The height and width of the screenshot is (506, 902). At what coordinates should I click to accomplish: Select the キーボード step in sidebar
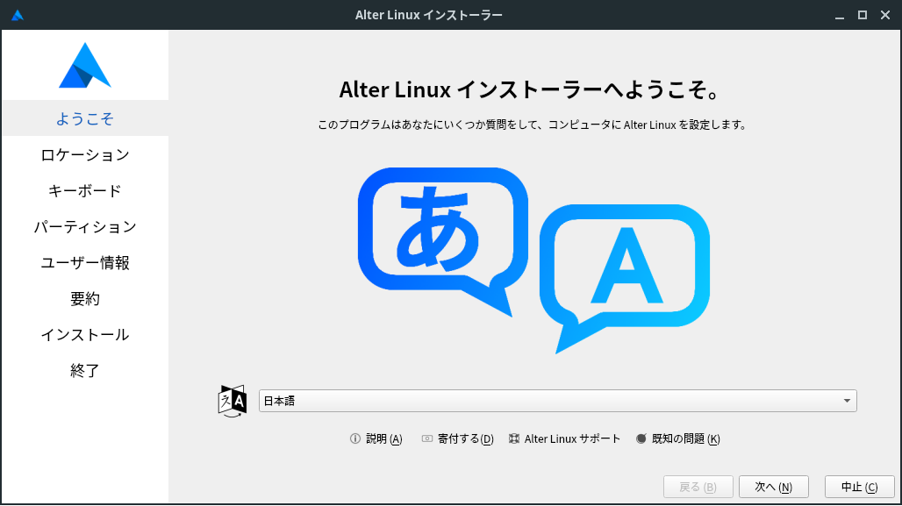coord(85,190)
